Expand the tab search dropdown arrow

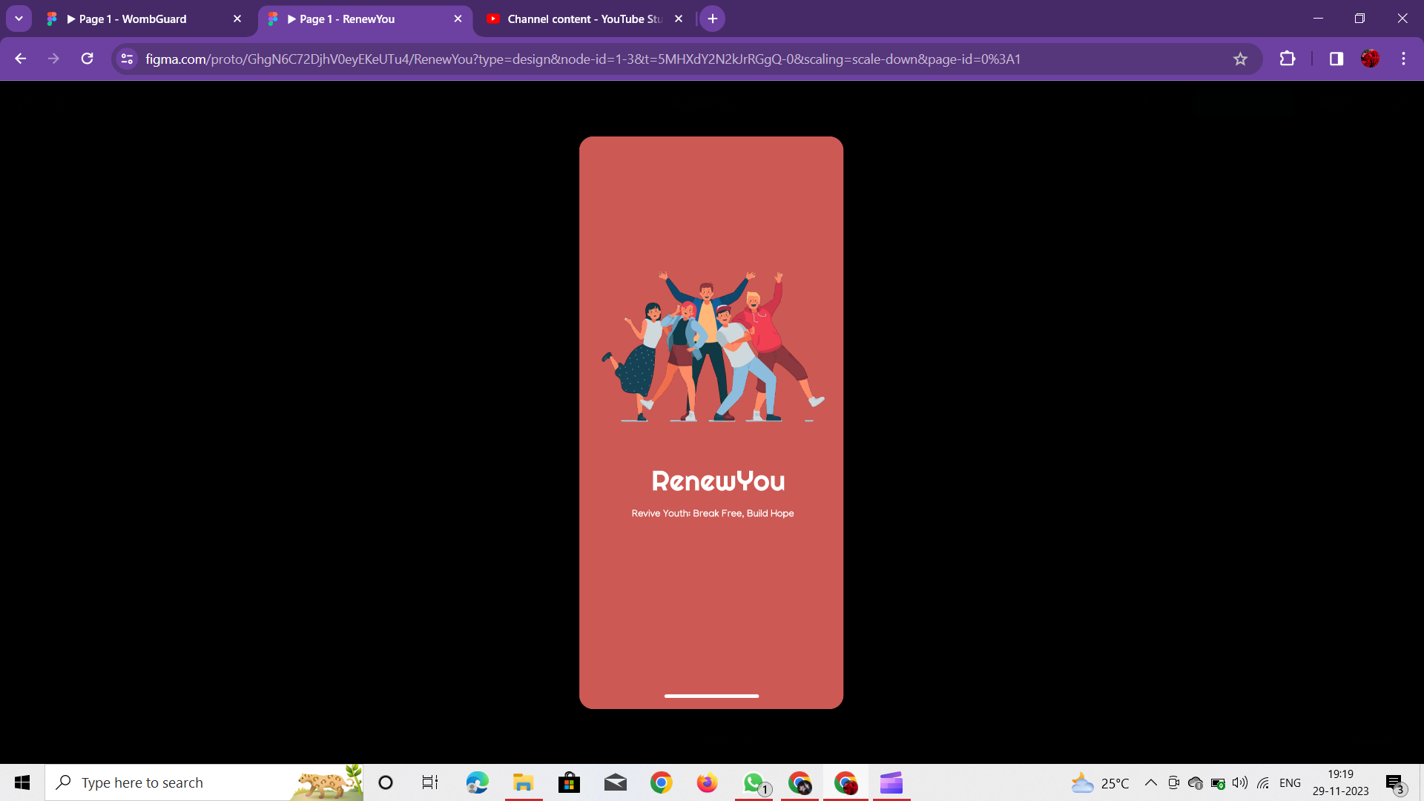coord(19,19)
